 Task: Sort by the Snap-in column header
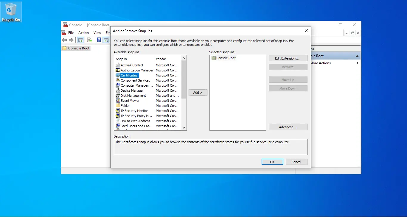click(x=134, y=59)
